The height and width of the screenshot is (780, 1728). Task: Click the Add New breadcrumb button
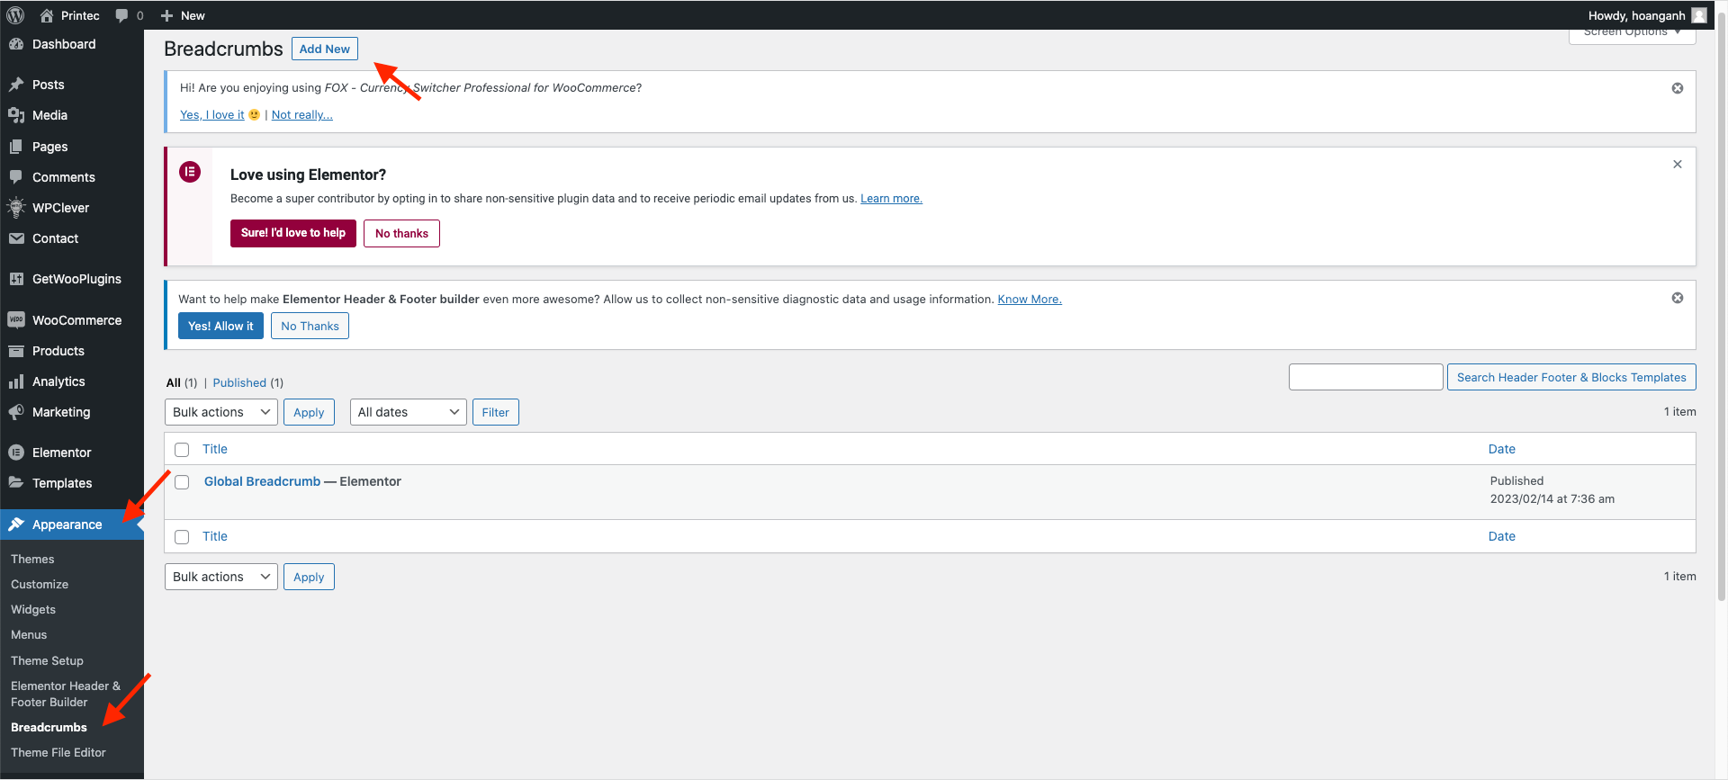[324, 49]
